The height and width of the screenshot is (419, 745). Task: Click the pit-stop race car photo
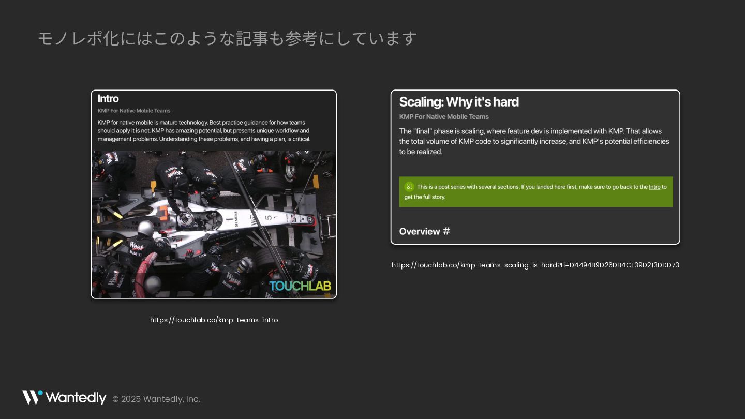[x=214, y=224]
